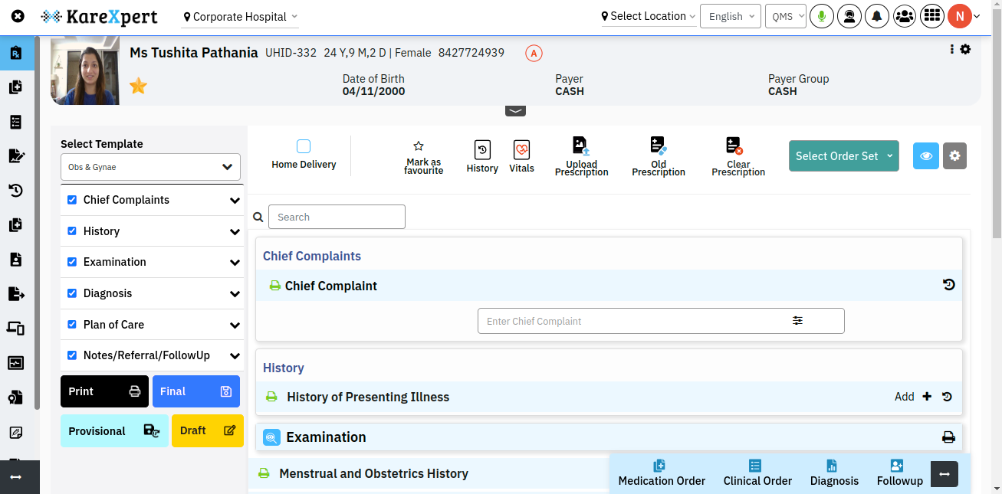Open the filter sliders in the Chief Complaint field

click(797, 320)
